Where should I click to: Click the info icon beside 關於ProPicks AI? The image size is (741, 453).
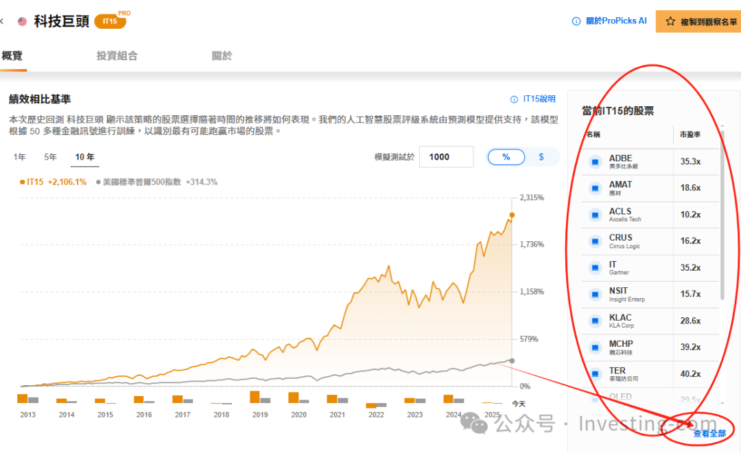click(x=576, y=21)
